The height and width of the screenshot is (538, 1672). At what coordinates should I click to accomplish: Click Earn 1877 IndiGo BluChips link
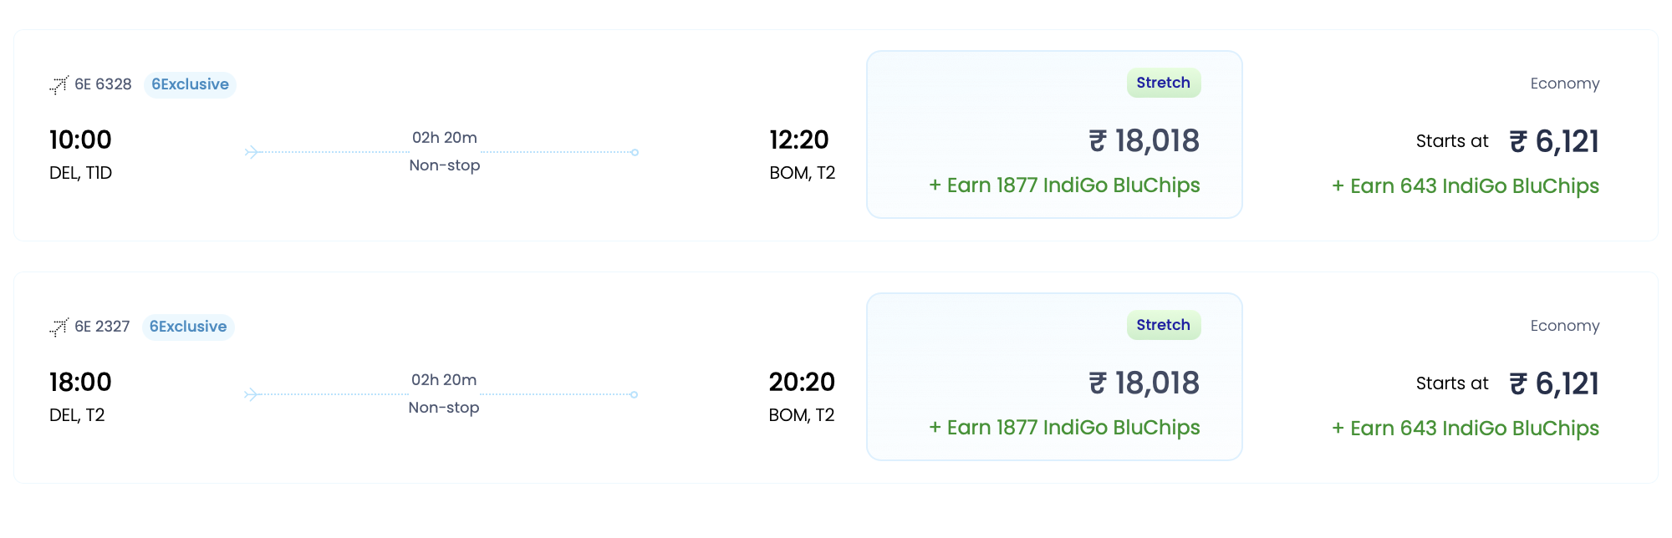[x=1064, y=185]
